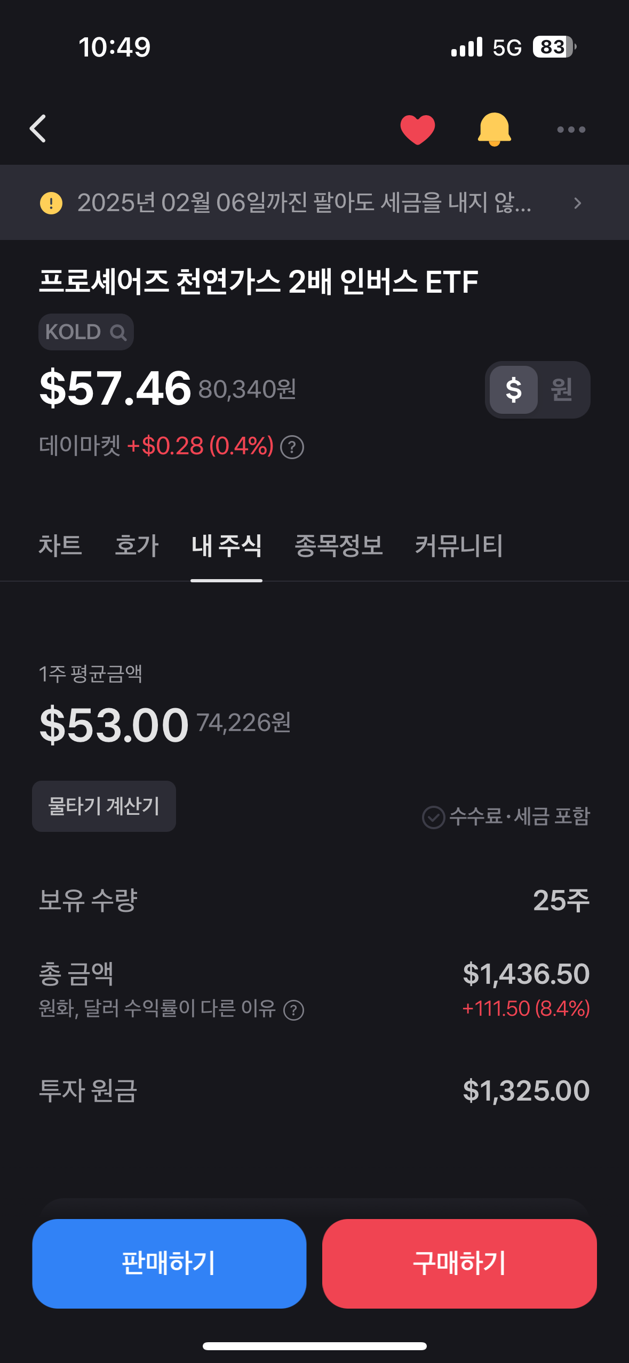Switch to the 호가 tab
This screenshot has height=1363, width=629.
tap(137, 546)
